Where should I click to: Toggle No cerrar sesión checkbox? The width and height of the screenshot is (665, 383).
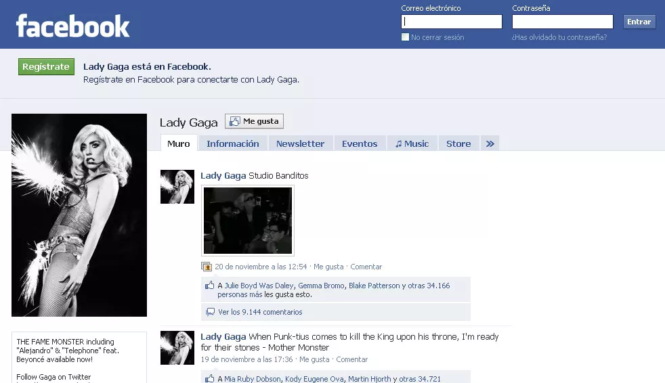(405, 37)
